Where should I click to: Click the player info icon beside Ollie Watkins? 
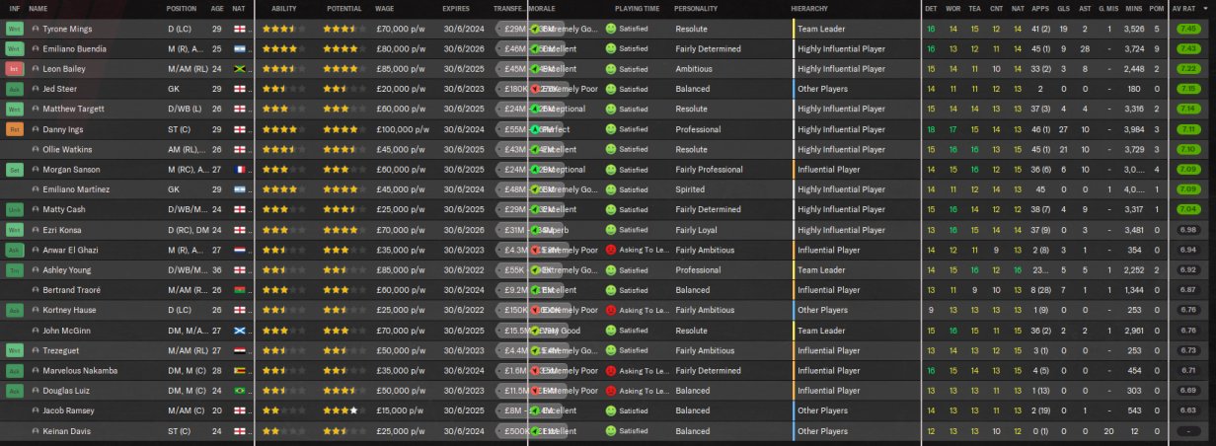tap(36, 149)
